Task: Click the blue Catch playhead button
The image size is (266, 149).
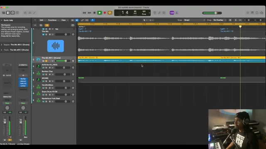Action: point(92,20)
